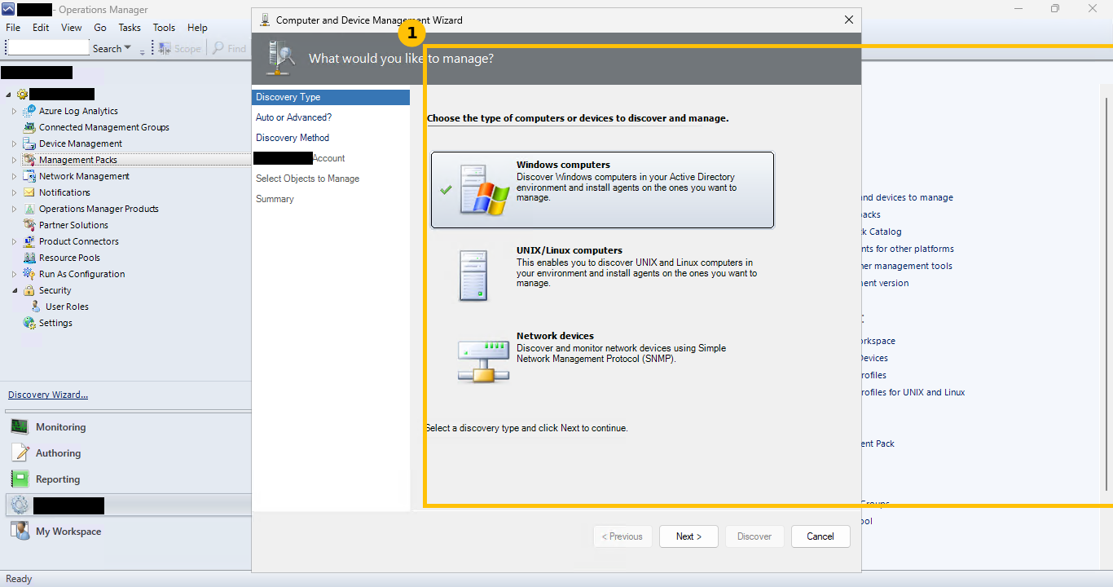1113x587 pixels.
Task: Choose the UNIX/Linux computers discovery option
Action: (602, 275)
